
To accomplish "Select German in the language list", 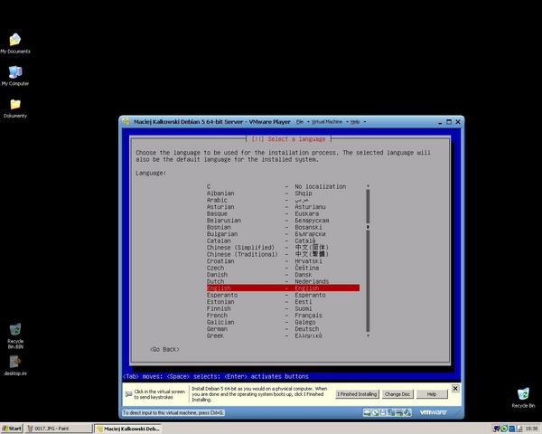I will click(283, 329).
